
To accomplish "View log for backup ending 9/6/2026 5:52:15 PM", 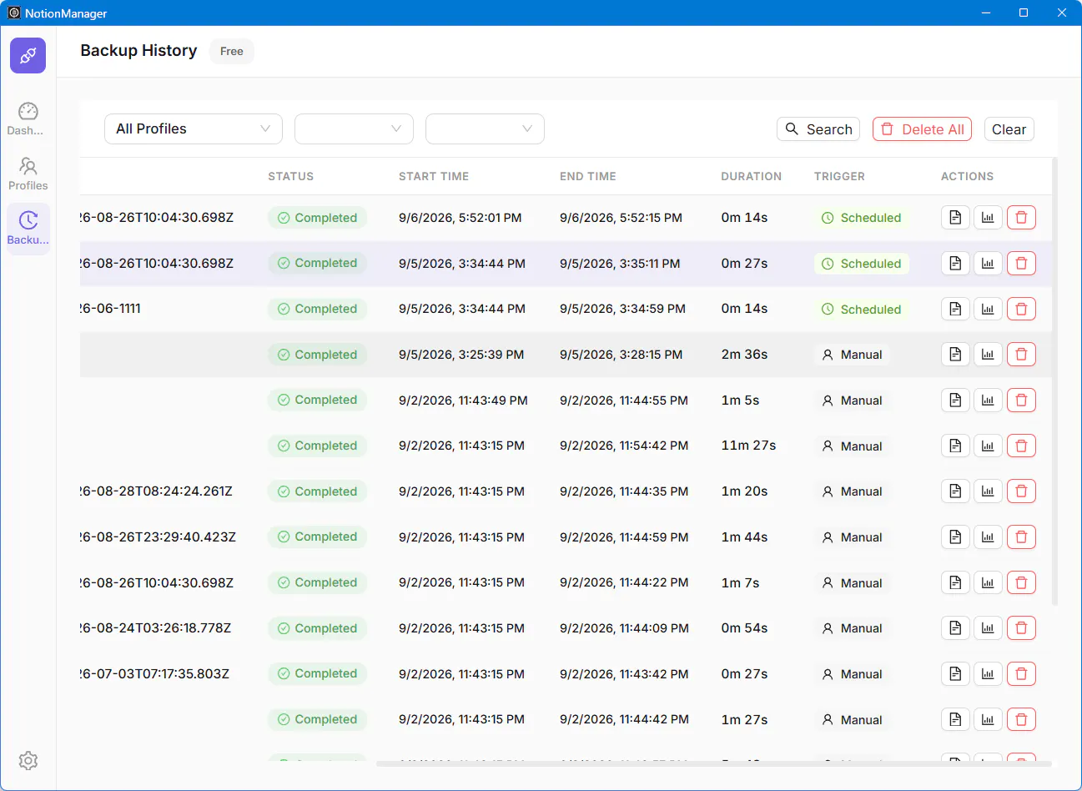I will coord(955,218).
